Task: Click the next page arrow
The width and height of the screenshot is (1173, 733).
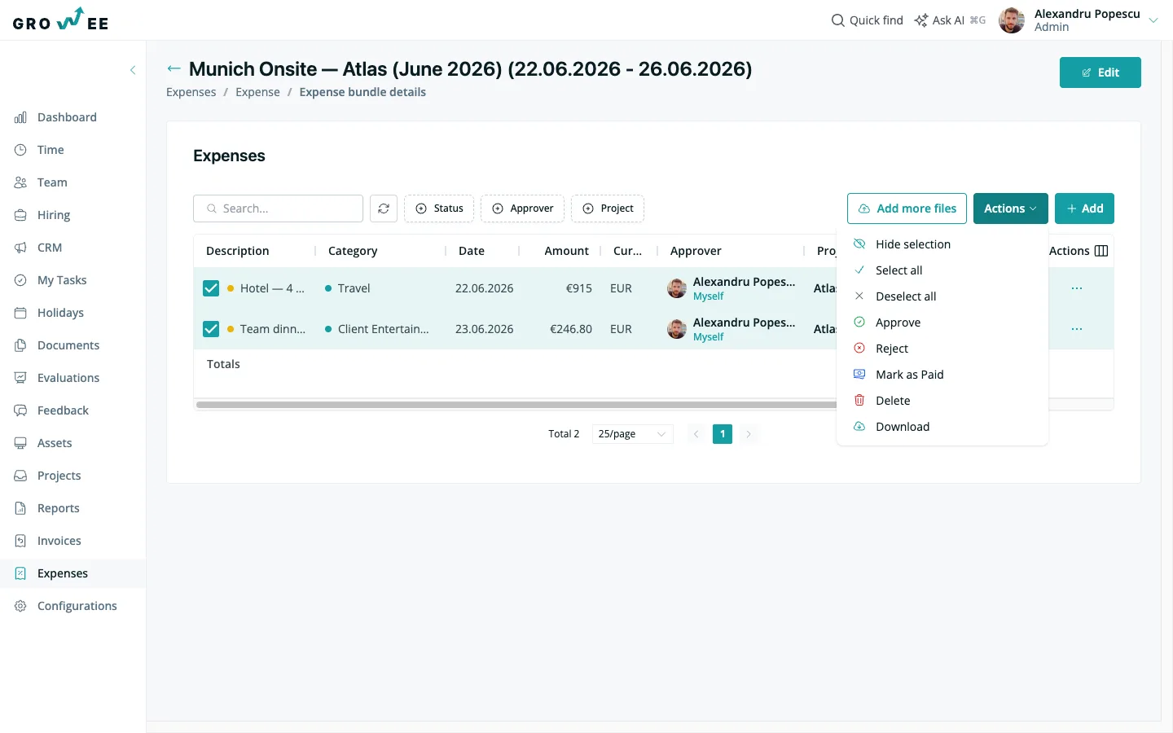Action: point(749,434)
